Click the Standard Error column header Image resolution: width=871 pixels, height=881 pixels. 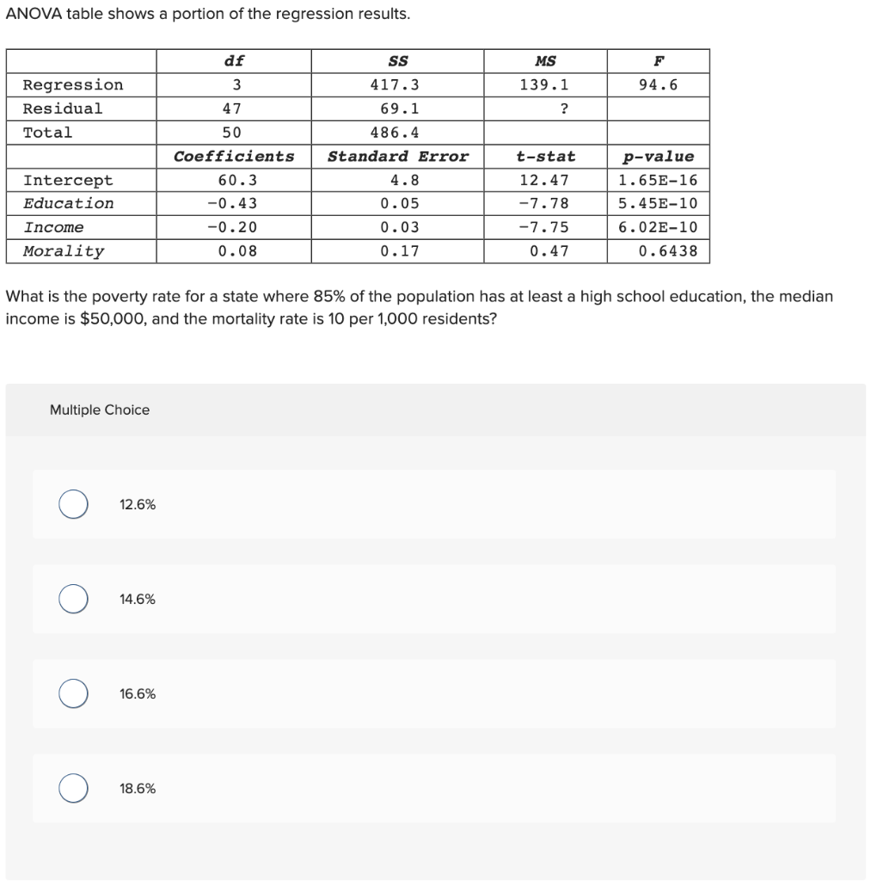[396, 156]
